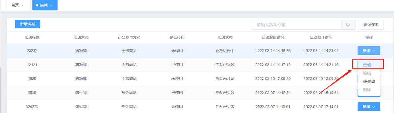Choose 编辑 in the dropdown menu

(367, 73)
